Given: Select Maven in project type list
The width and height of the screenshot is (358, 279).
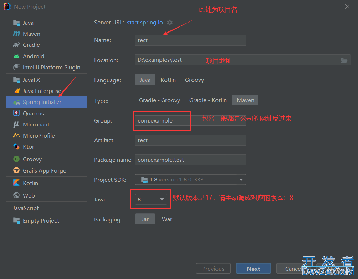Looking at the screenshot, I should click(x=46, y=34).
